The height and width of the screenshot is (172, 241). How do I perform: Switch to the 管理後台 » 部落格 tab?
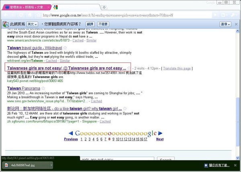click(26, 7)
